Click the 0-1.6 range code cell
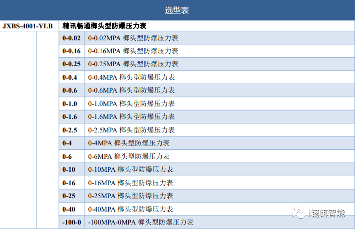The height and width of the screenshot is (229, 356). coord(70,116)
